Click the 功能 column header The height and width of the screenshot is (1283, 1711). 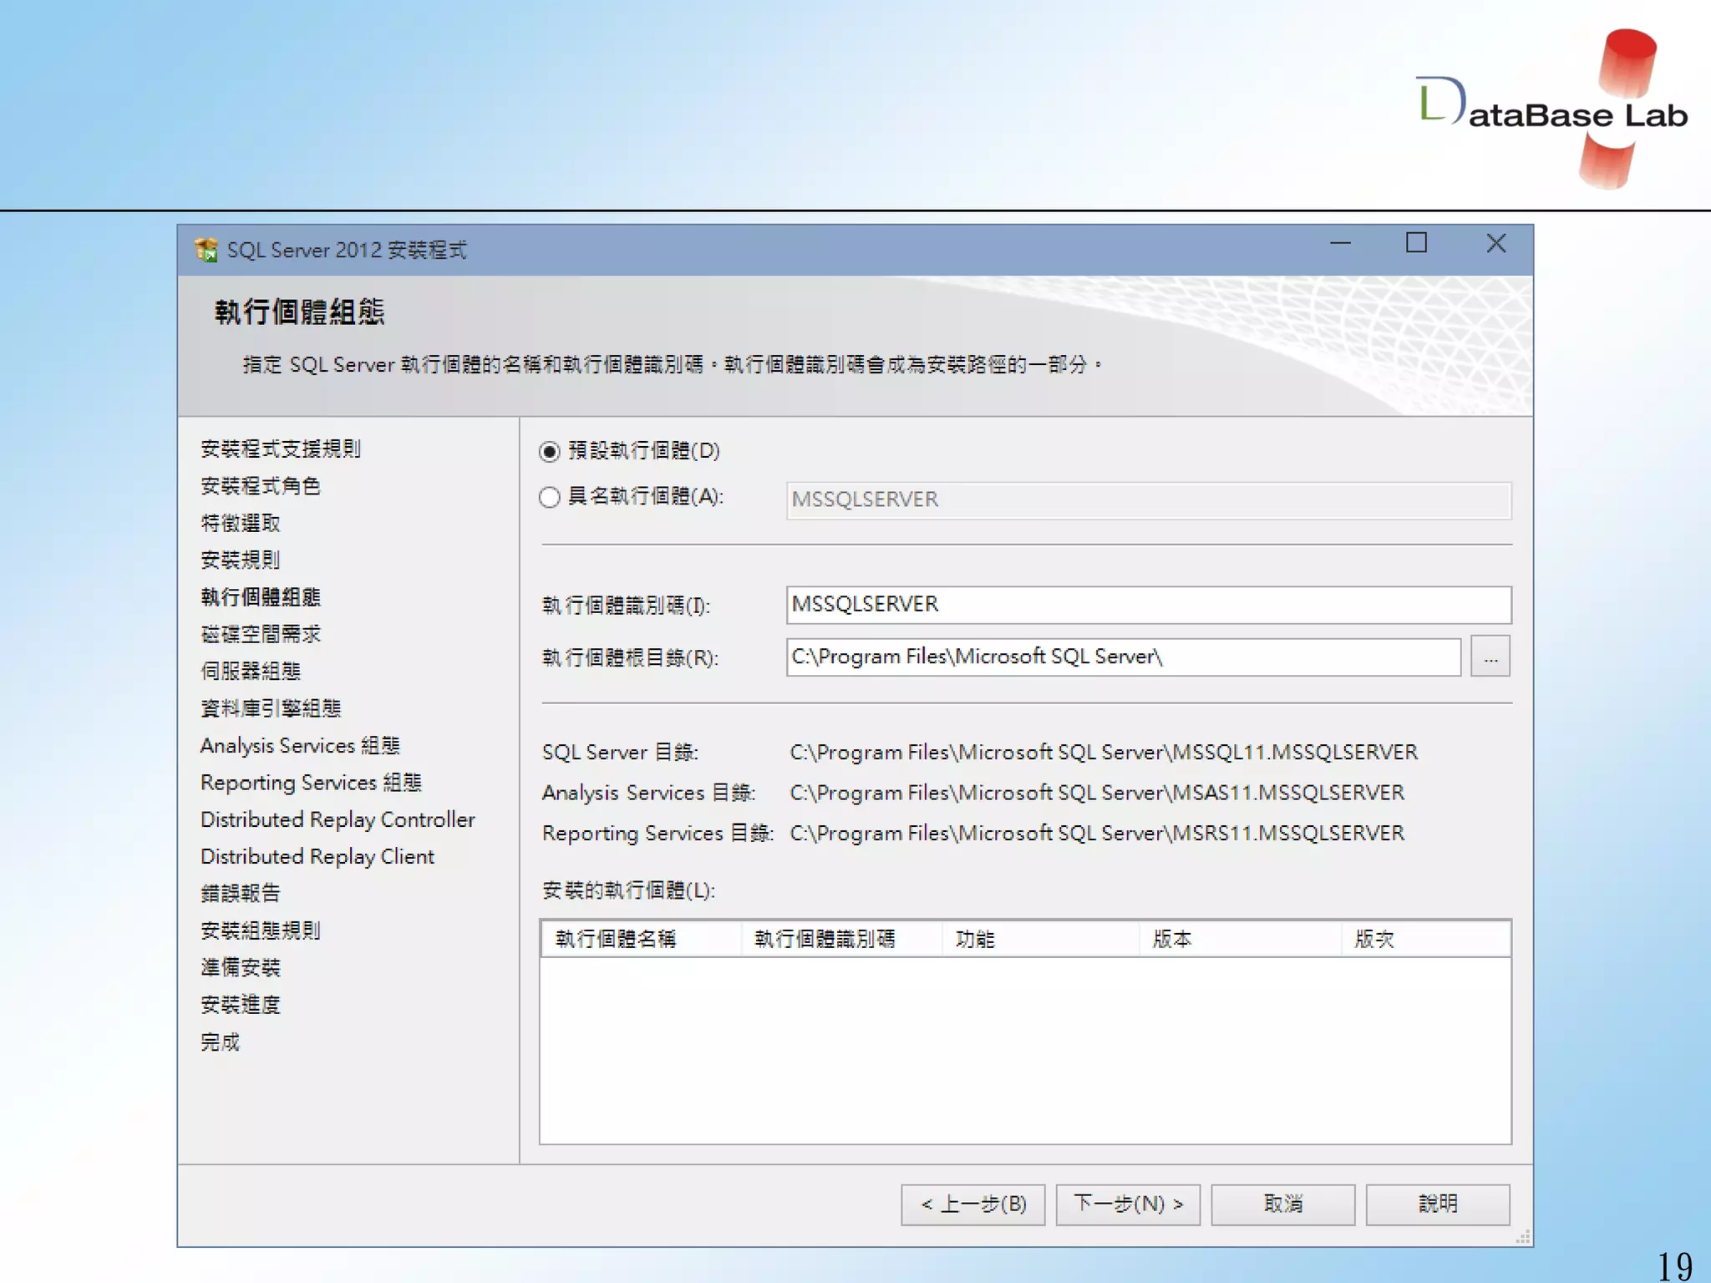point(1040,939)
